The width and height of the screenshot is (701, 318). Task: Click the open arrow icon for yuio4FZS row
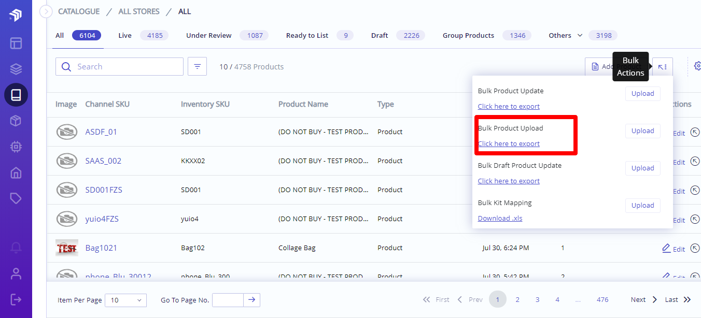(695, 220)
